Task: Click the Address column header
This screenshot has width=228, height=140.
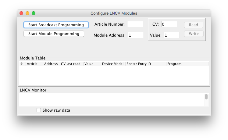Action: (51, 64)
